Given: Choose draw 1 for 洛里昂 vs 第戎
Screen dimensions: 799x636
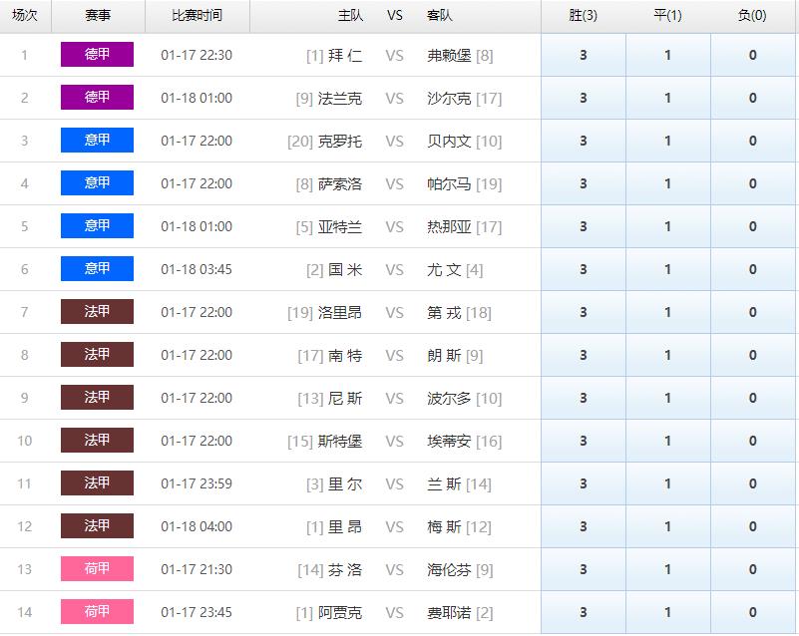Looking at the screenshot, I should point(668,312).
